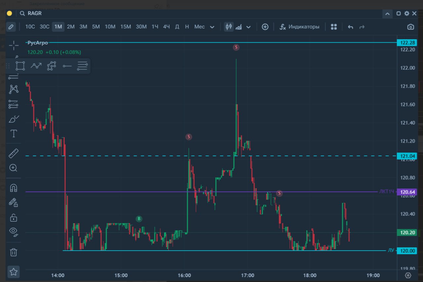The image size is (423, 282).
Task: Click the yellow dot color marker
Action: pos(9,14)
